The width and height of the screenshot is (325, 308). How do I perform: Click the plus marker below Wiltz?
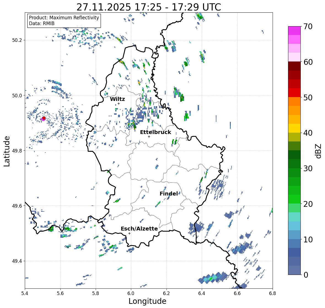click(119, 104)
